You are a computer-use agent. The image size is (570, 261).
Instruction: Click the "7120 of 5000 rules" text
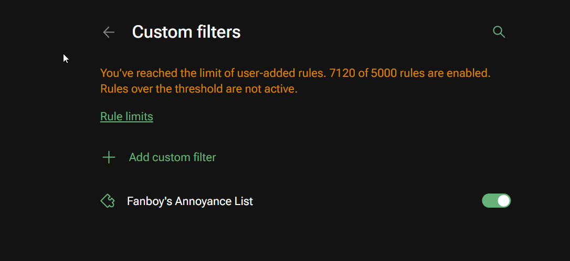pos(377,73)
